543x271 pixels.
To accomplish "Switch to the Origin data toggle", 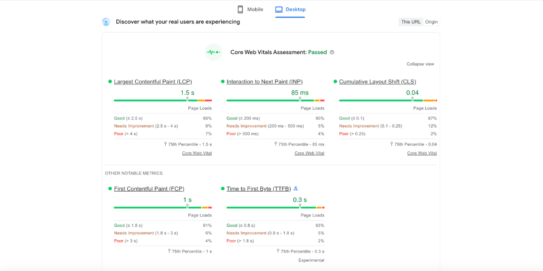I will tap(431, 22).
